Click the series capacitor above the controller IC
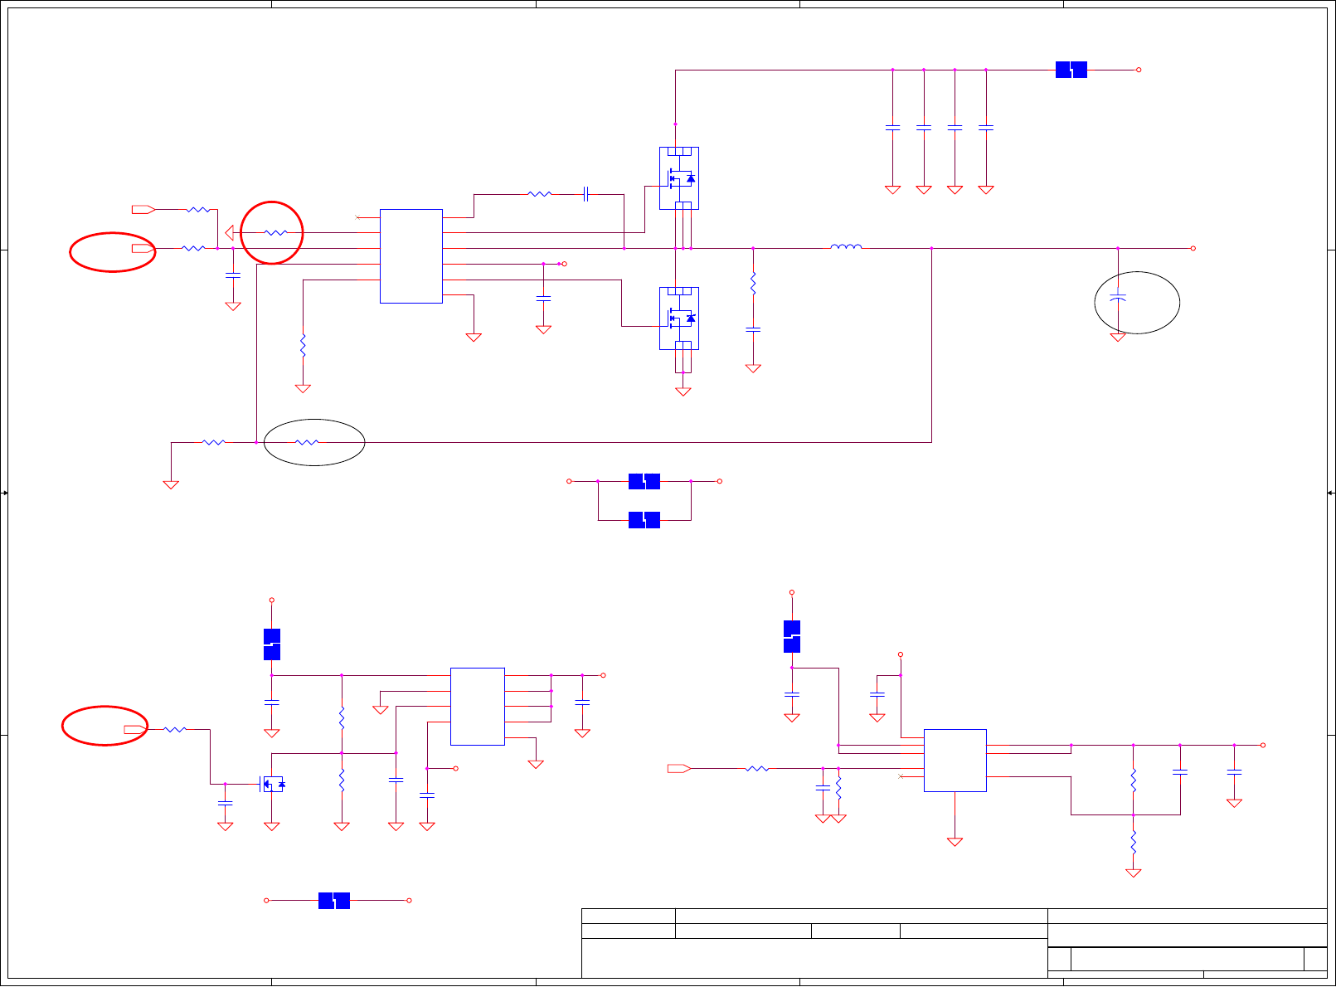The image size is (1336, 987). 585,194
